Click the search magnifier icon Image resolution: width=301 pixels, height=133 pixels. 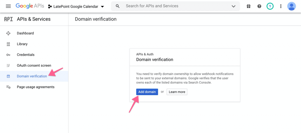118,6
